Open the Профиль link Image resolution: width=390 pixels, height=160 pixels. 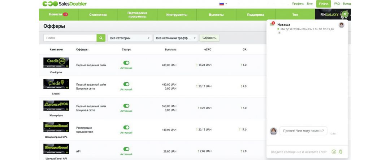pyautogui.click(x=298, y=4)
